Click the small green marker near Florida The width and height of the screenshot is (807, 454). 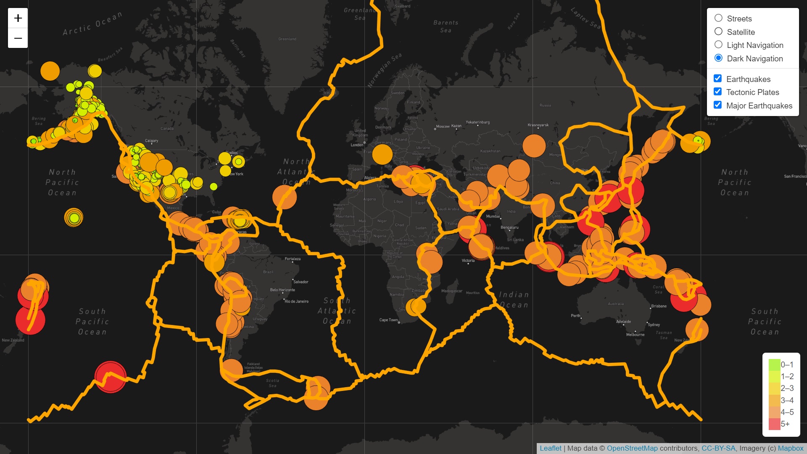214,186
